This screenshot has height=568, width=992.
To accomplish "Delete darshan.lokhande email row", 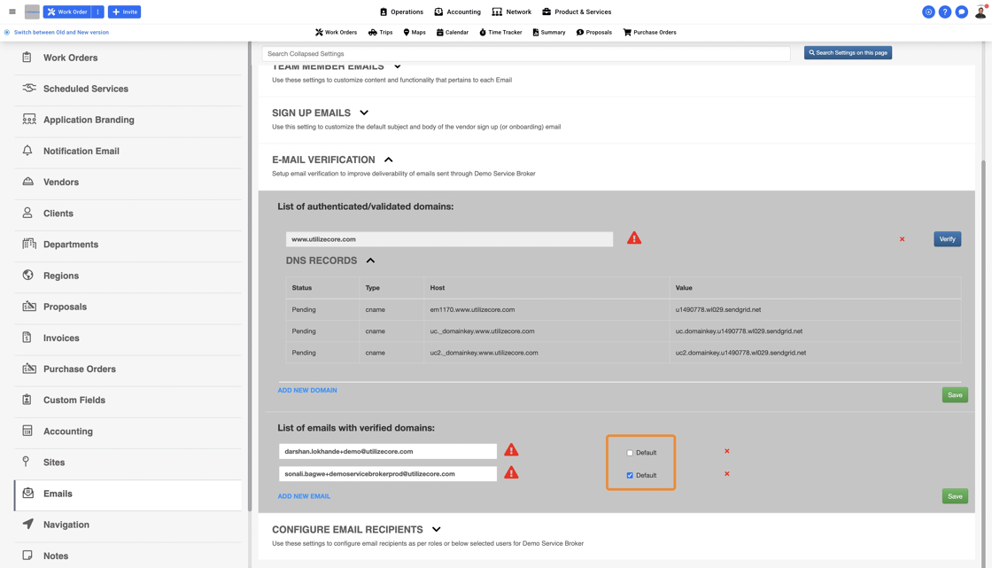I will coord(727,452).
